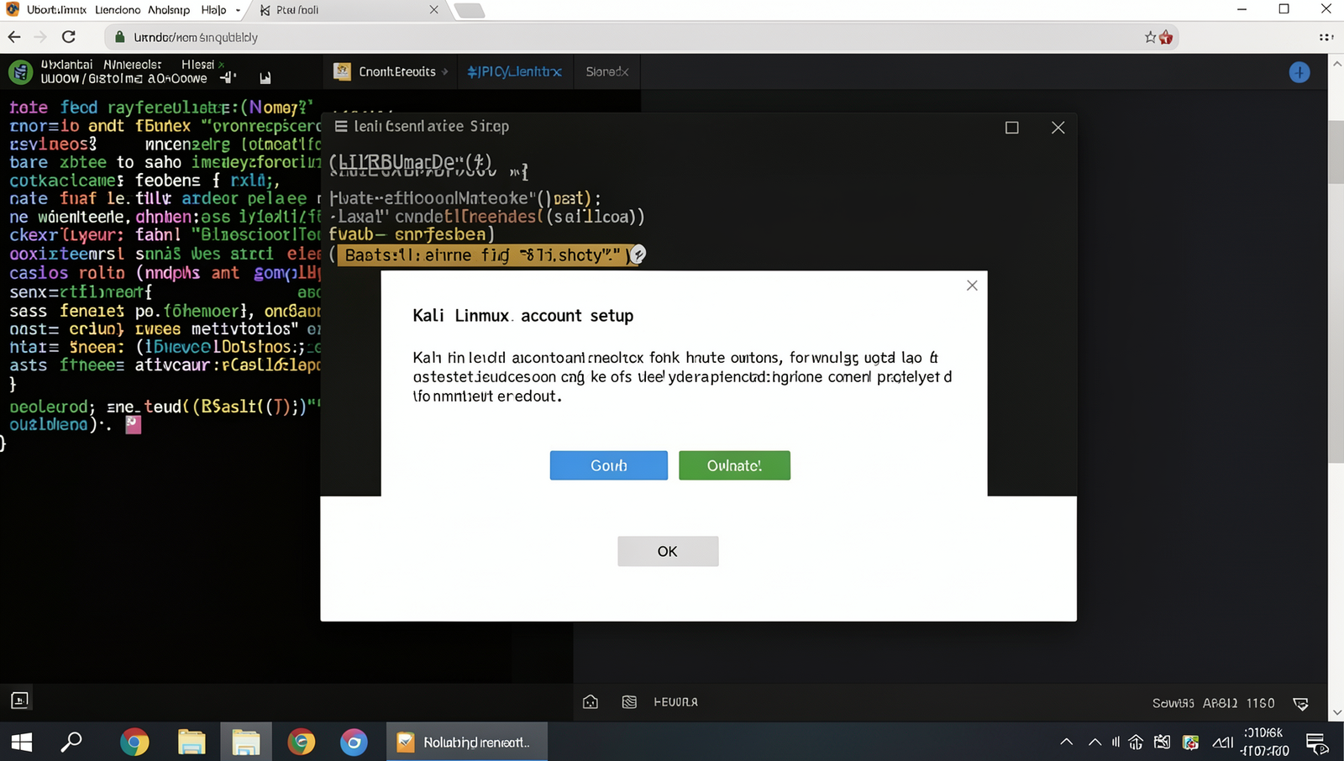Screen dimensions: 1344x761
Task: Switch to the blue ‡|PICy_lentl:rx tab
Action: 514,71
